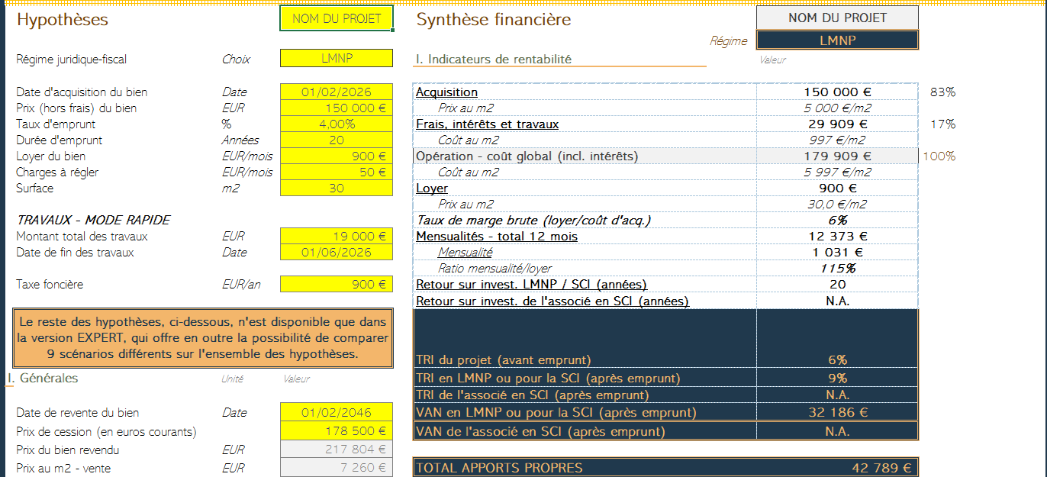Select the Montant total des travaux value
Image resolution: width=1047 pixels, height=477 pixels.
point(337,237)
